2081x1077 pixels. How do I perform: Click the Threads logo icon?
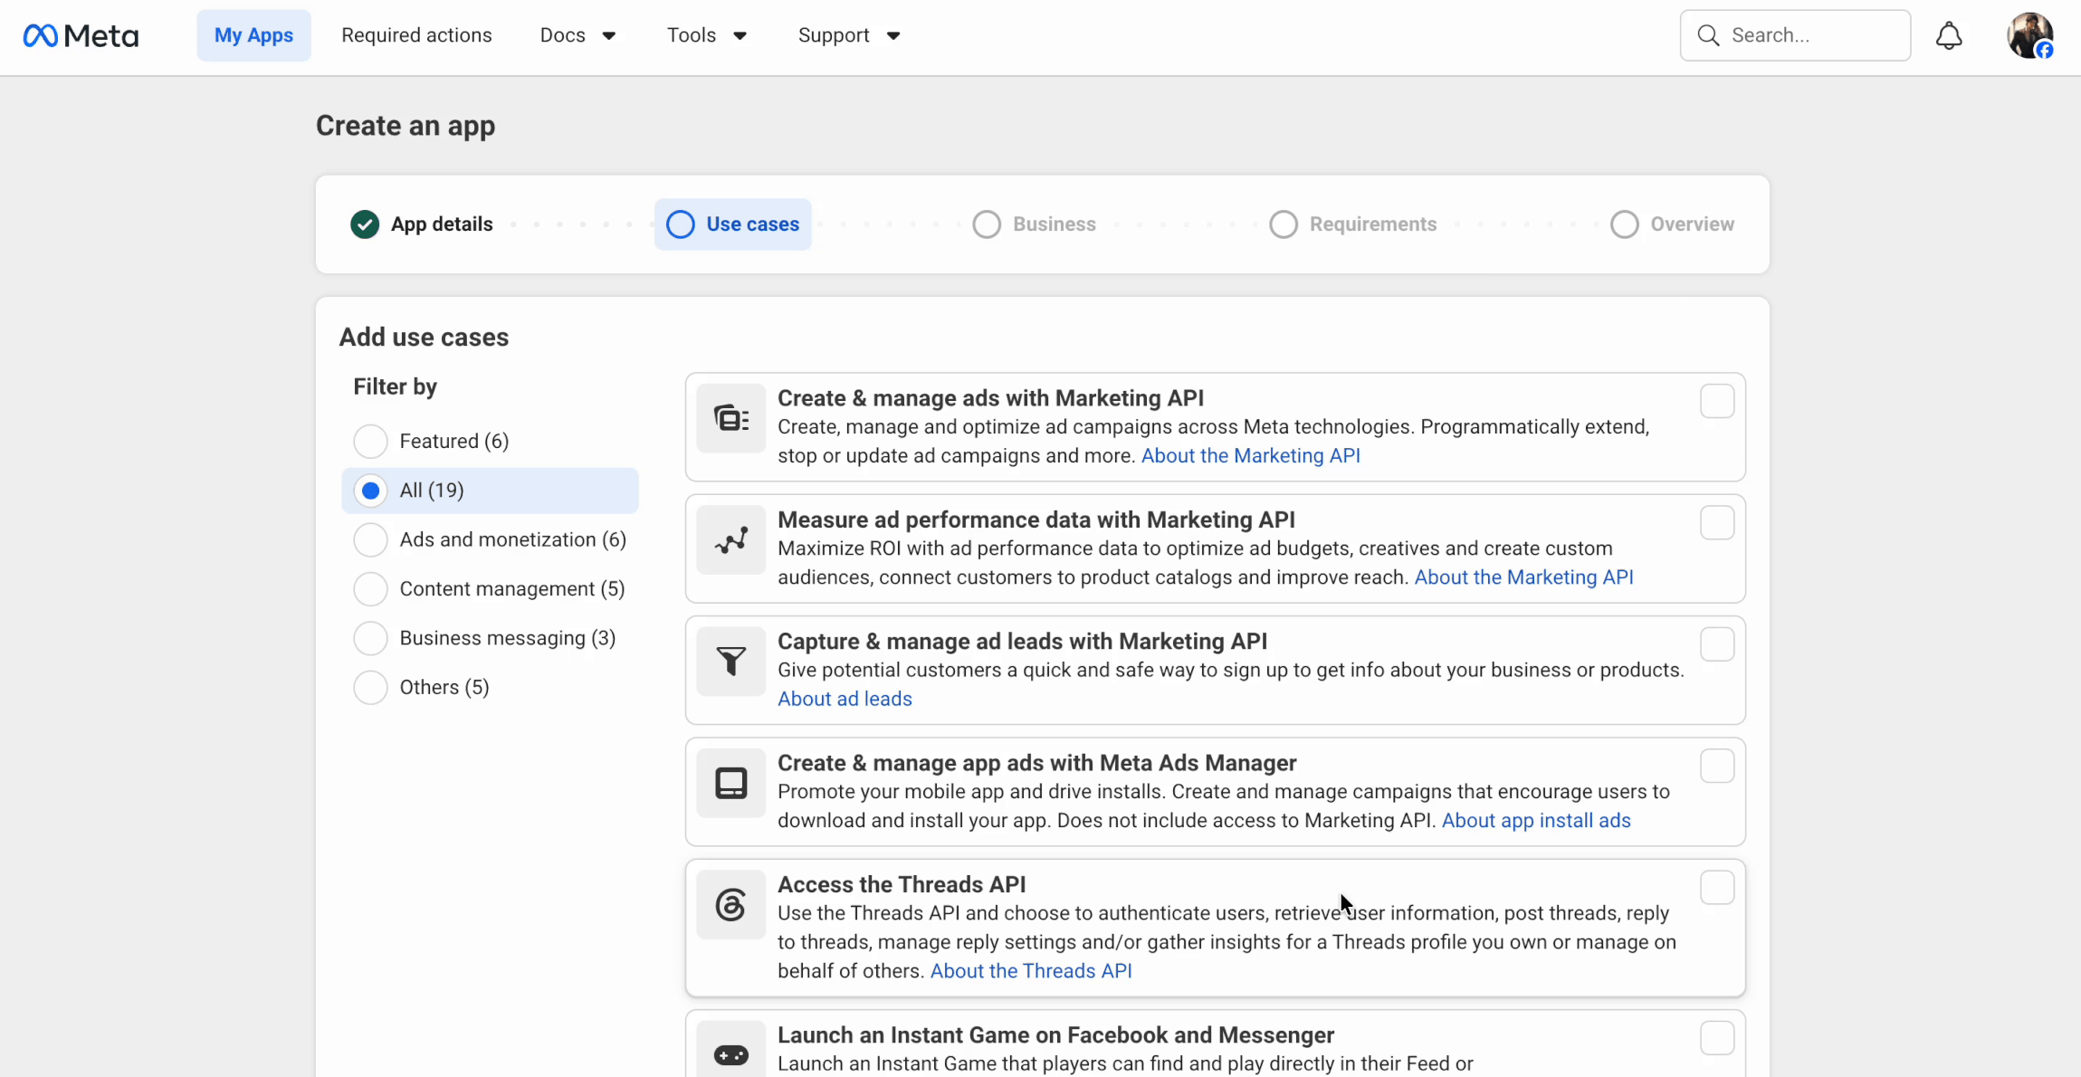pos(731,905)
